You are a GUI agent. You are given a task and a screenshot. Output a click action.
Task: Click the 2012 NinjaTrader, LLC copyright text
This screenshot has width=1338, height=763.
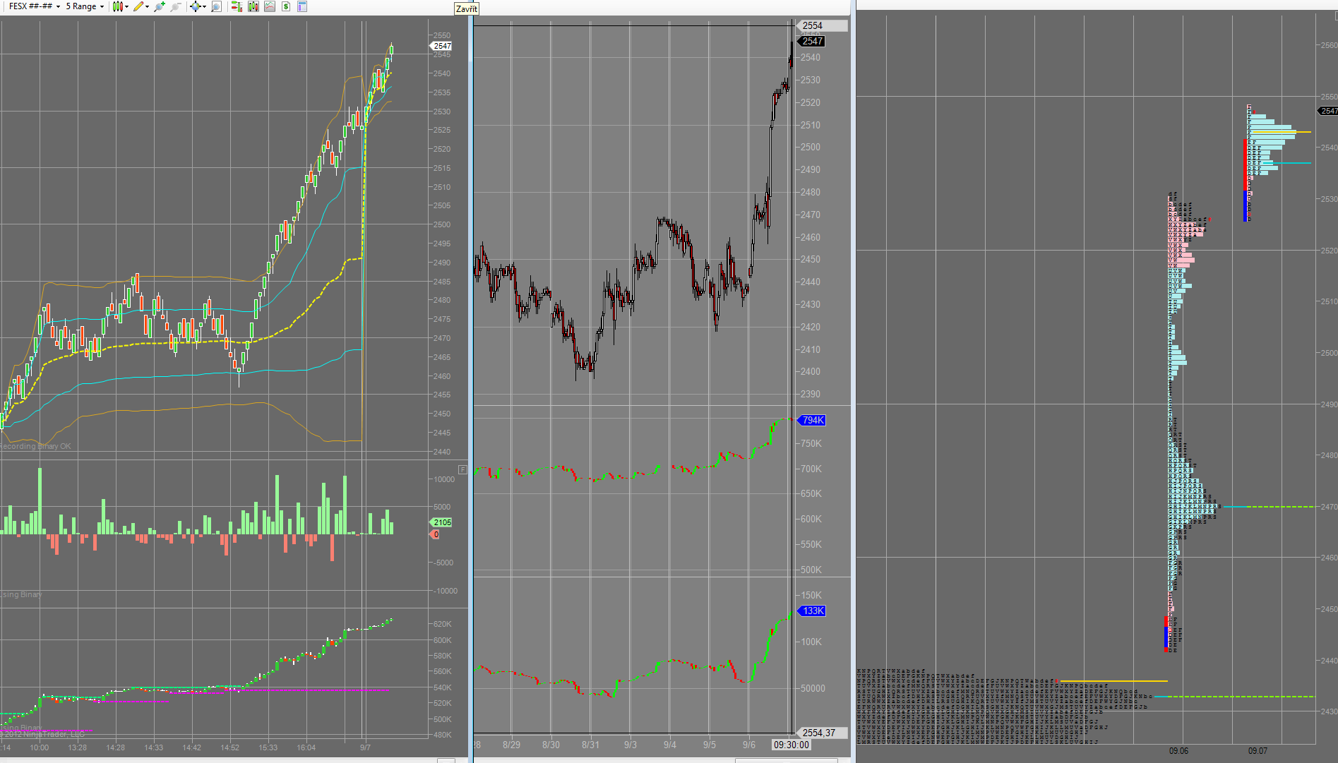tap(44, 734)
